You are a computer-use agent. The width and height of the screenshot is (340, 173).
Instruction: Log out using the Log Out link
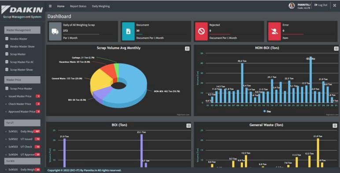[x=321, y=5]
